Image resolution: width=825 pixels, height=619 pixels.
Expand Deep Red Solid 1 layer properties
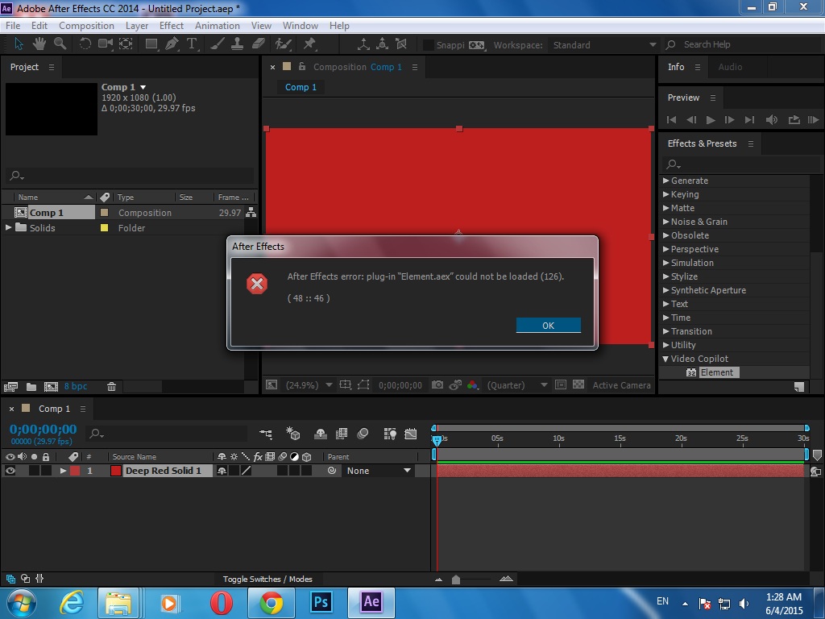click(x=63, y=471)
